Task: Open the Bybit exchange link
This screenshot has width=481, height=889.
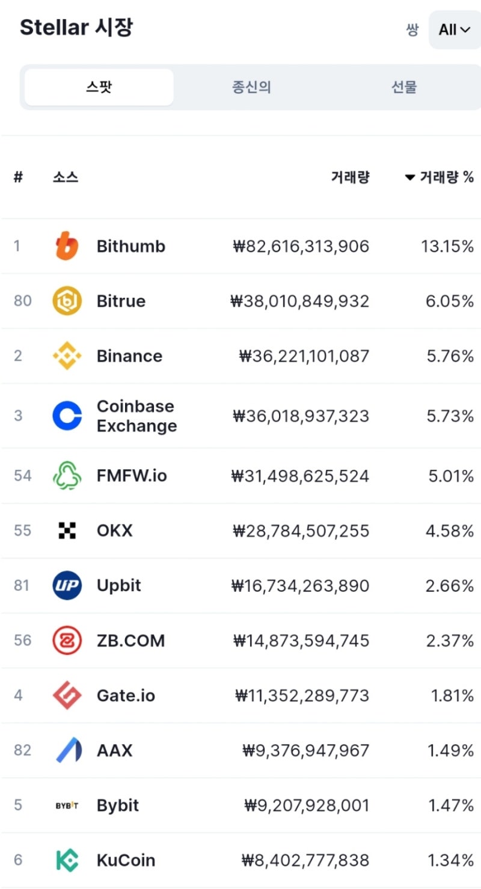Action: click(x=118, y=805)
